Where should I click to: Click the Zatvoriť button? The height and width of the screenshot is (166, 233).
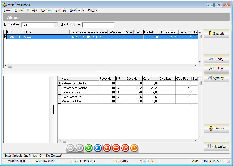(x=217, y=33)
